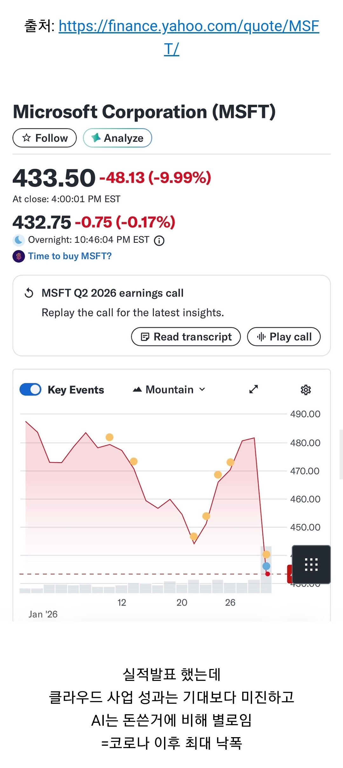Click the blue event marker on chart
This screenshot has height=768, width=343.
coord(266,566)
